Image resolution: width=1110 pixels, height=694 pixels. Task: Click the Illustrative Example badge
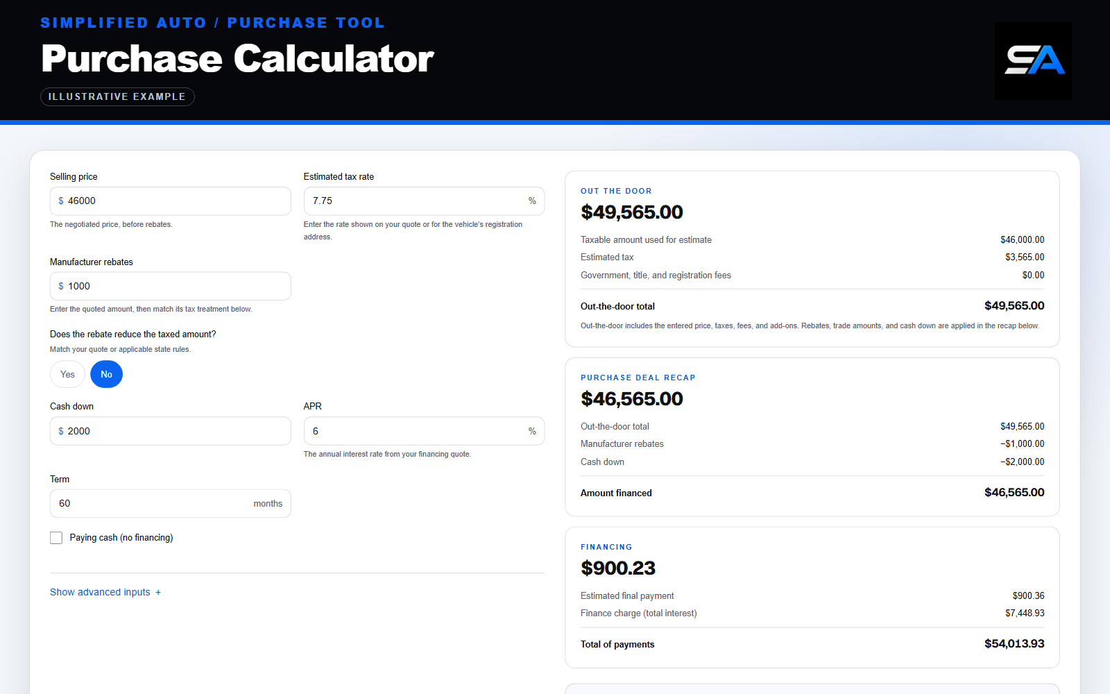pyautogui.click(x=117, y=96)
